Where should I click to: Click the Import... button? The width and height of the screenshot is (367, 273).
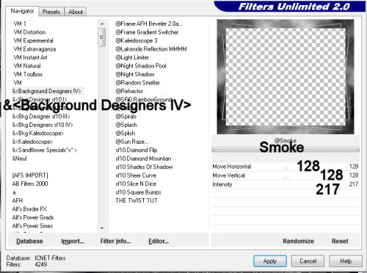[x=73, y=241]
